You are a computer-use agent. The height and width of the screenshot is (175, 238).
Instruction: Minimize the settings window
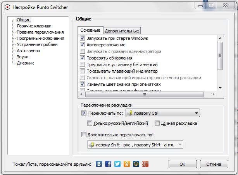200,6
